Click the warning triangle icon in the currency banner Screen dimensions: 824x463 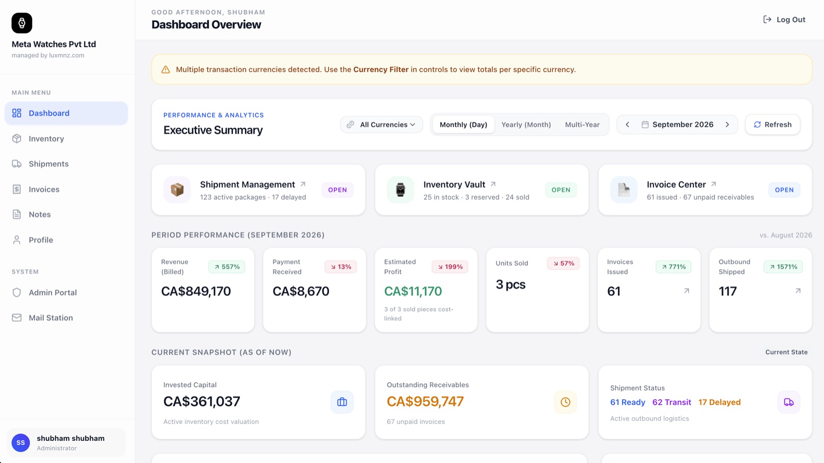pos(166,70)
